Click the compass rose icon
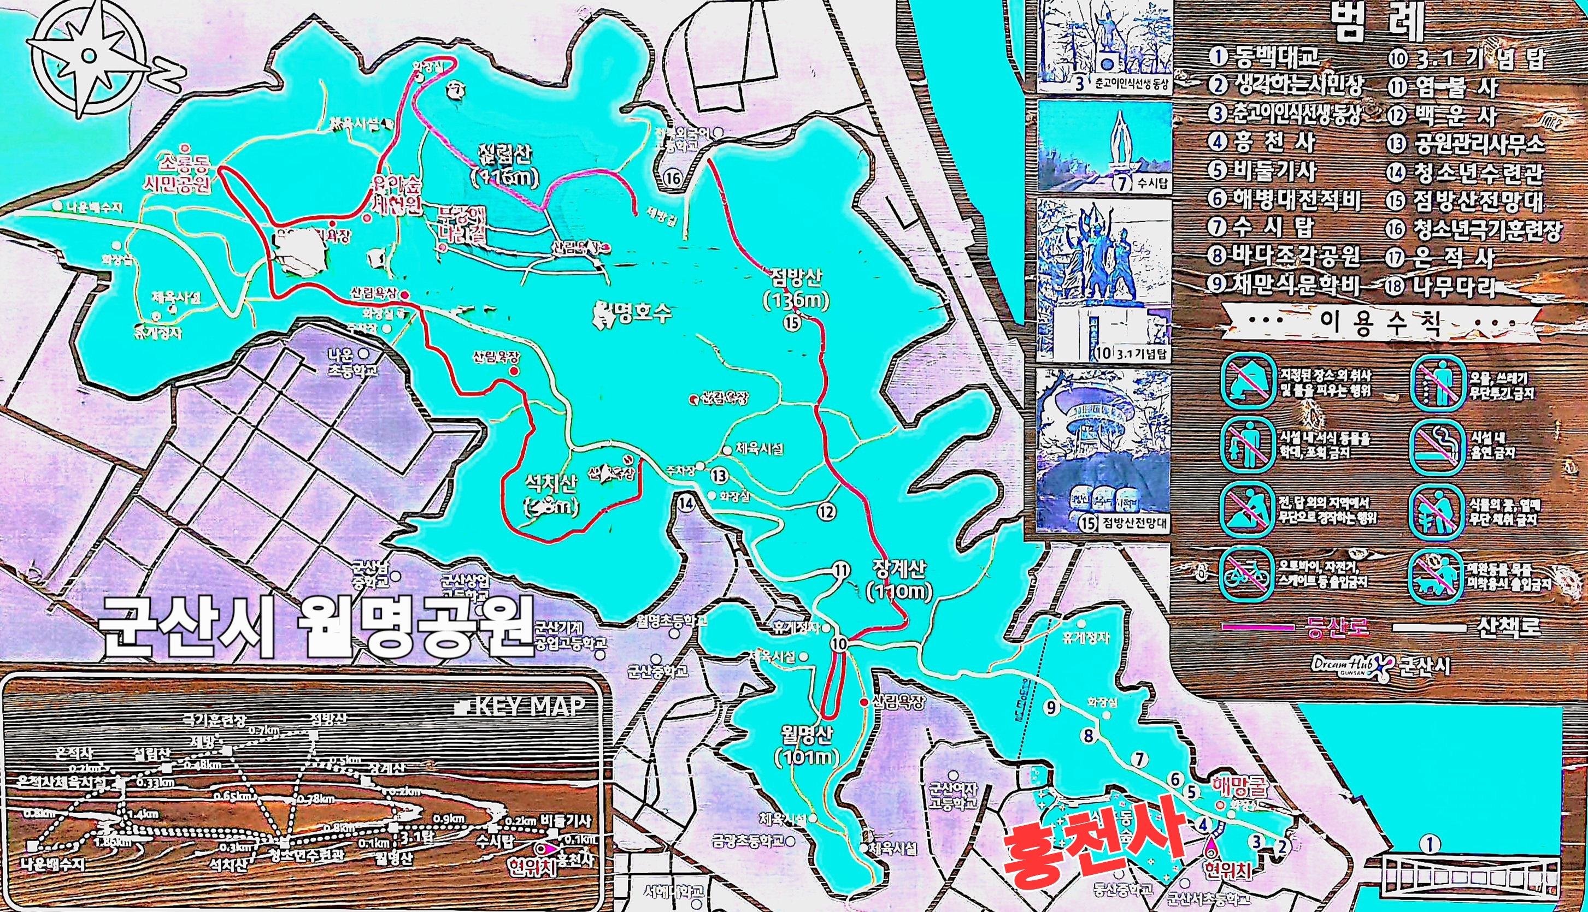 (x=88, y=55)
